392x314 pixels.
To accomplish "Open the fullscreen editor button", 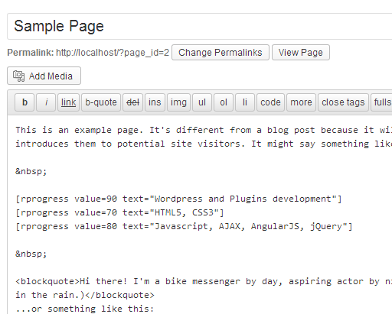I will tap(382, 102).
